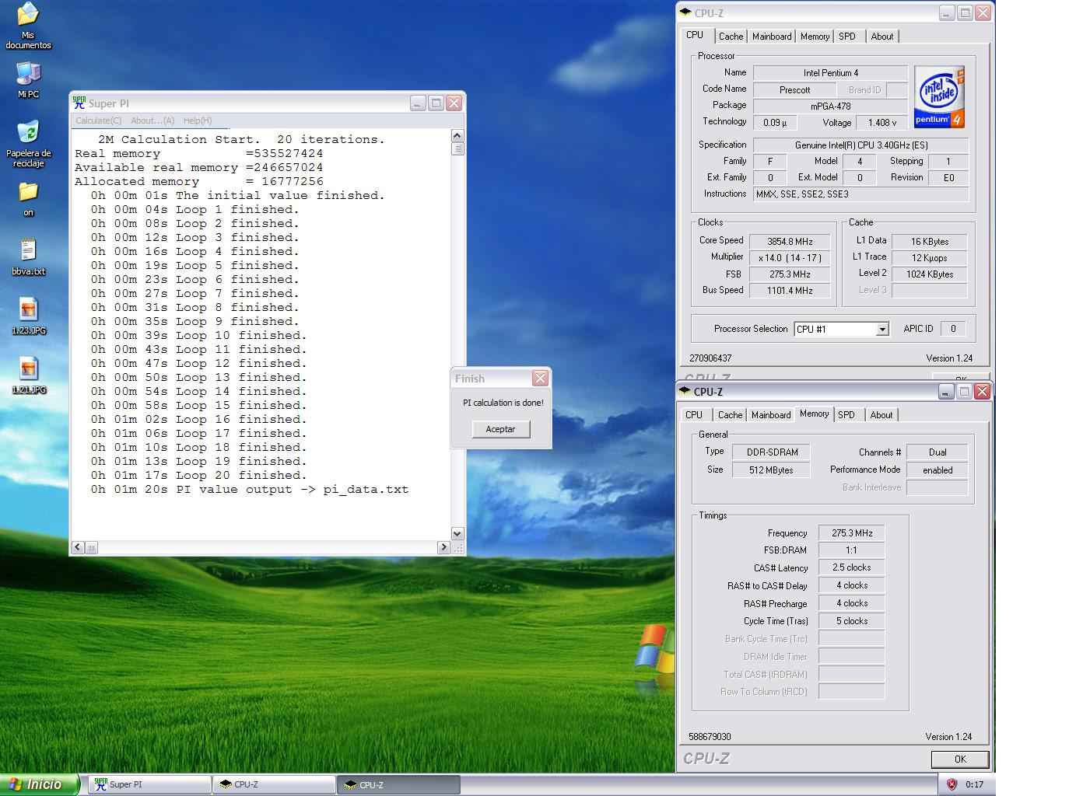Viewport: 1083px width, 796px height.
Task: Select the Mi PC desktop icon
Action: [28, 75]
